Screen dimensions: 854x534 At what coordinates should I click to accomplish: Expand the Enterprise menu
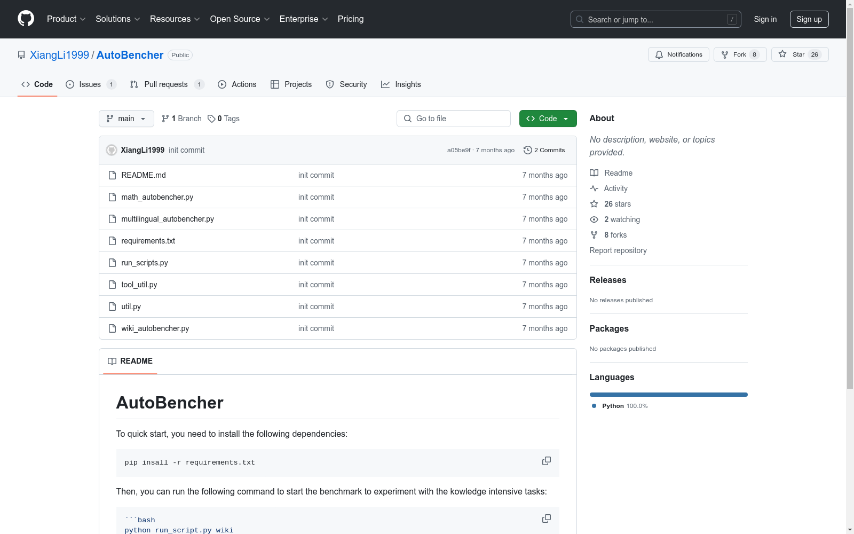(304, 19)
